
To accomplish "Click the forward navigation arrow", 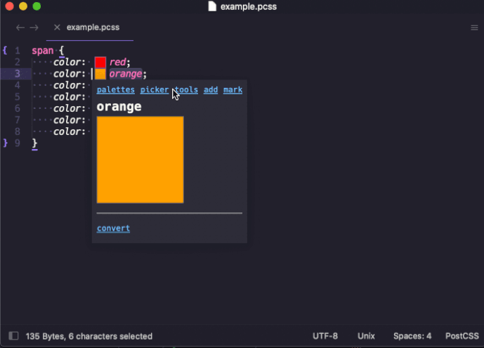I will (34, 28).
